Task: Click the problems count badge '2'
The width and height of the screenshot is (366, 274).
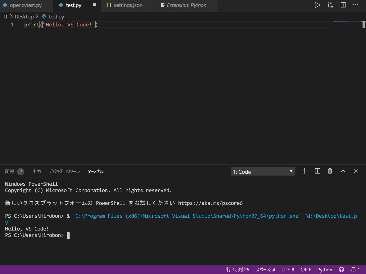Action: (x=21, y=172)
